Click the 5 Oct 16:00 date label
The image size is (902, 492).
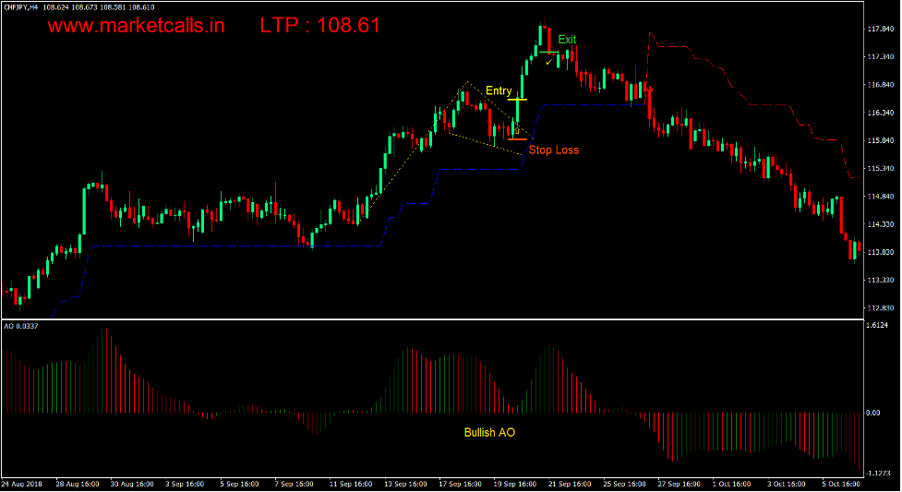coord(839,484)
